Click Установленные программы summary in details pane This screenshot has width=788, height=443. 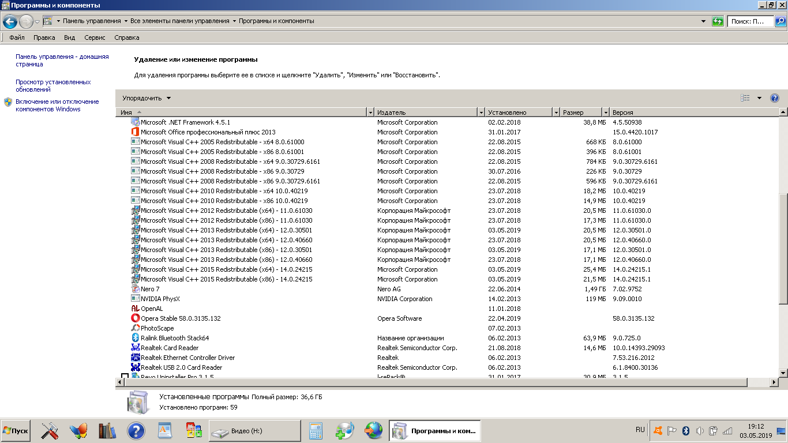pyautogui.click(x=204, y=397)
